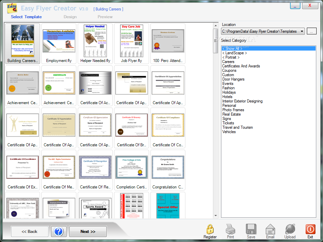
Task: Open the Email envelope icon
Action: [x=270, y=229]
